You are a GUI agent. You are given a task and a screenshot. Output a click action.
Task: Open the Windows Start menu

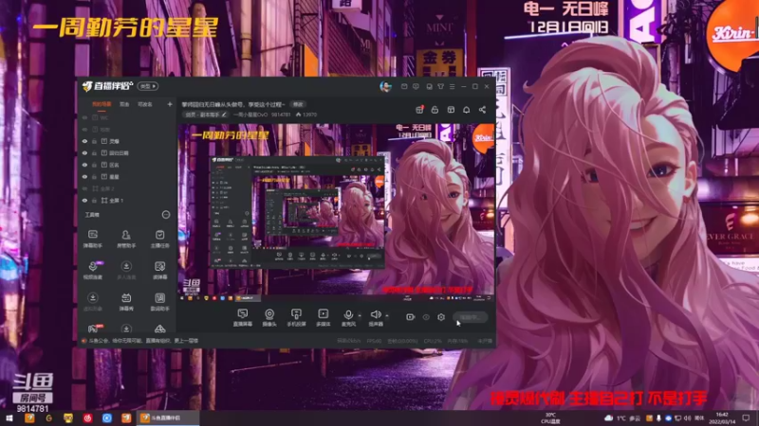[x=9, y=418]
